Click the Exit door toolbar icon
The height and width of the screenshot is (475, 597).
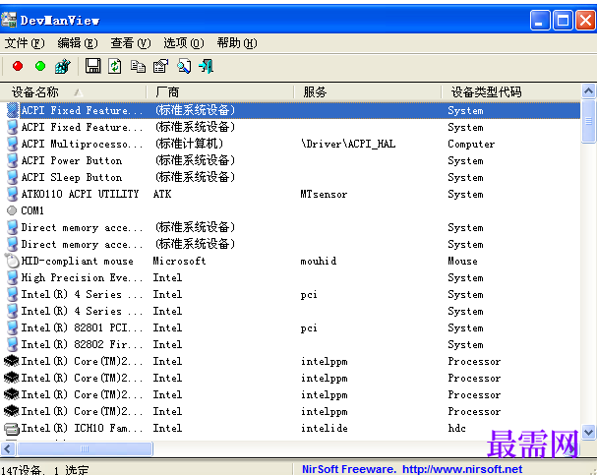[207, 66]
